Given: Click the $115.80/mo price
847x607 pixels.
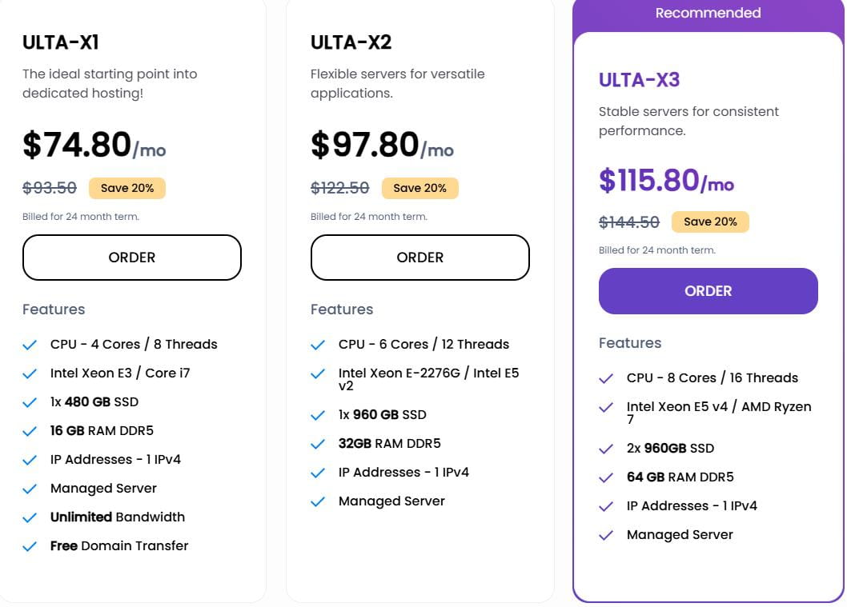Looking at the screenshot, I should [x=666, y=182].
